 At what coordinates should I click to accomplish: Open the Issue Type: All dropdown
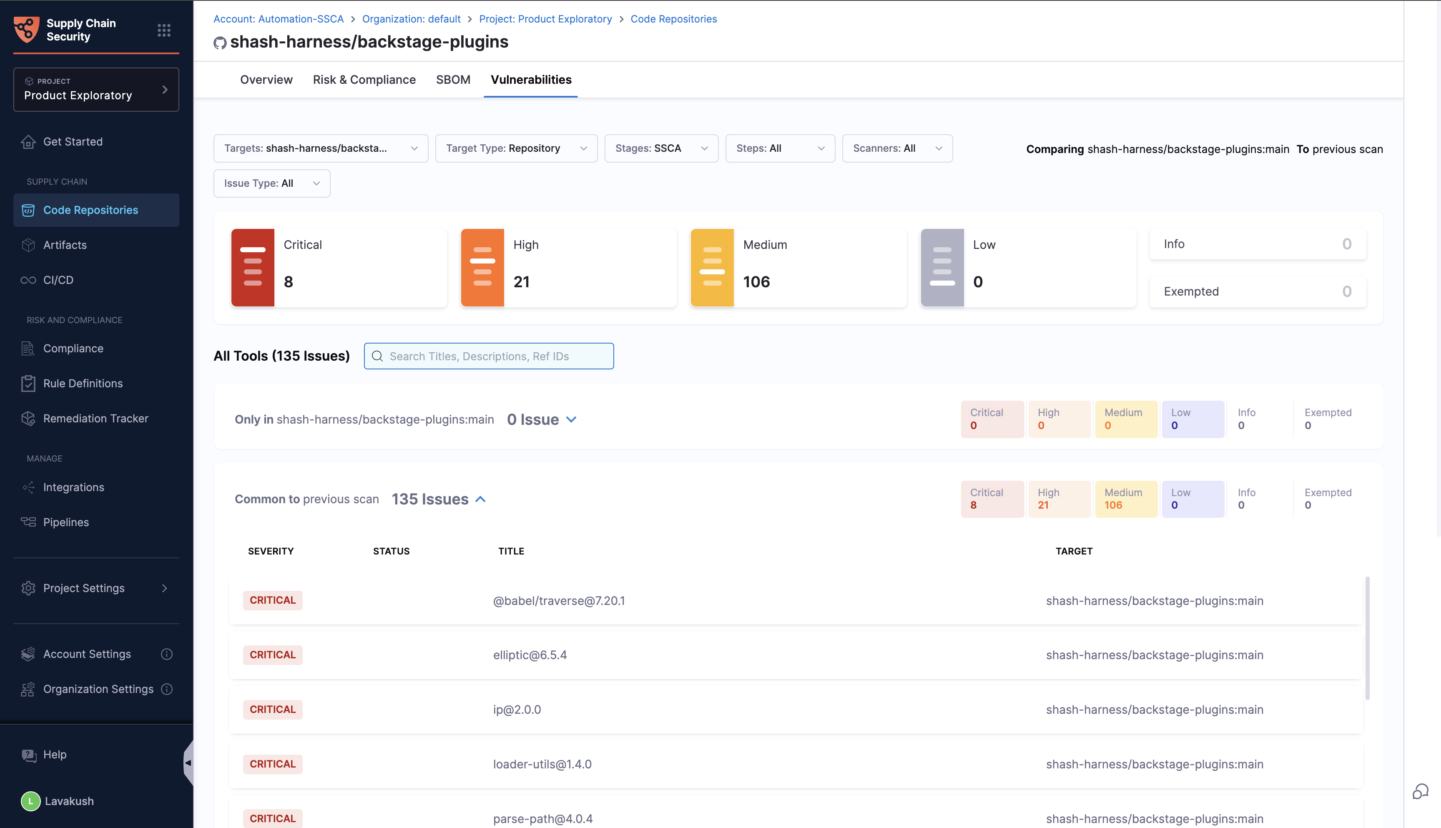(x=271, y=184)
